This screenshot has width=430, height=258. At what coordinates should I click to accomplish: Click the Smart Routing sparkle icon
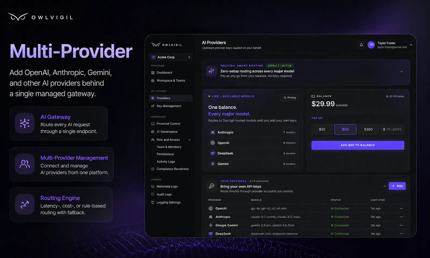[212, 71]
